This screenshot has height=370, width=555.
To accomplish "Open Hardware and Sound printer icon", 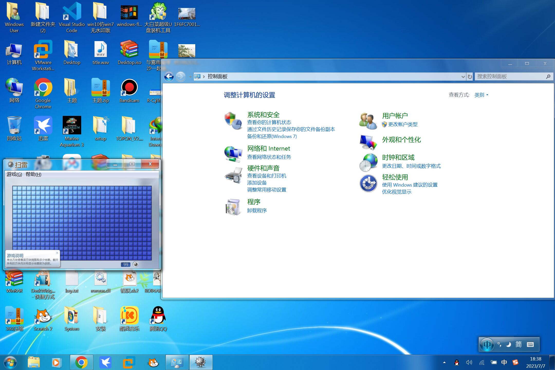I will pos(233,175).
